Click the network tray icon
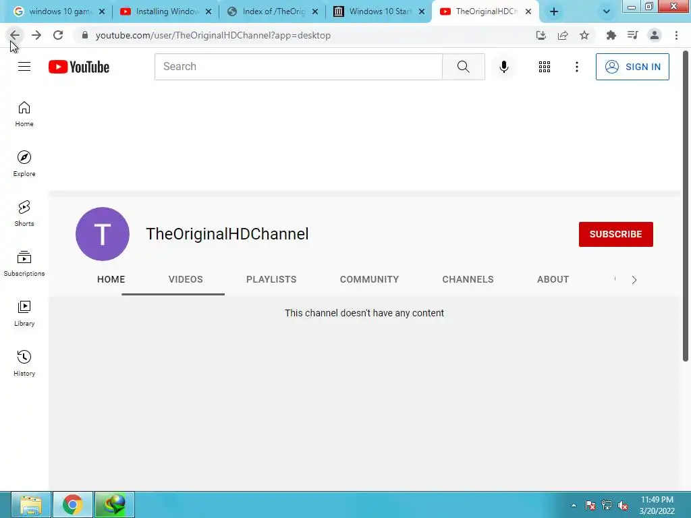The height and width of the screenshot is (518, 691). [x=607, y=505]
